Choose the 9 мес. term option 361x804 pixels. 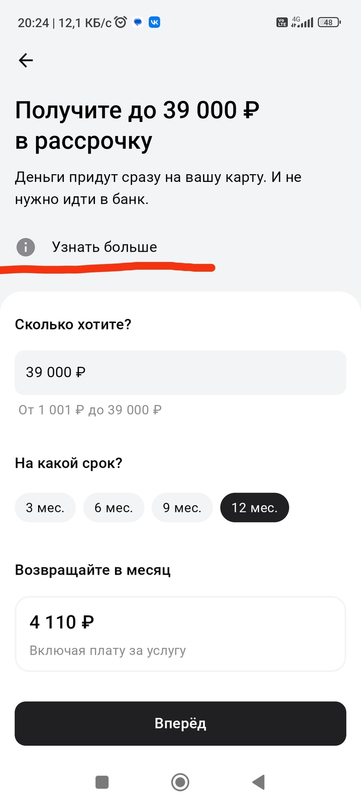tap(182, 507)
